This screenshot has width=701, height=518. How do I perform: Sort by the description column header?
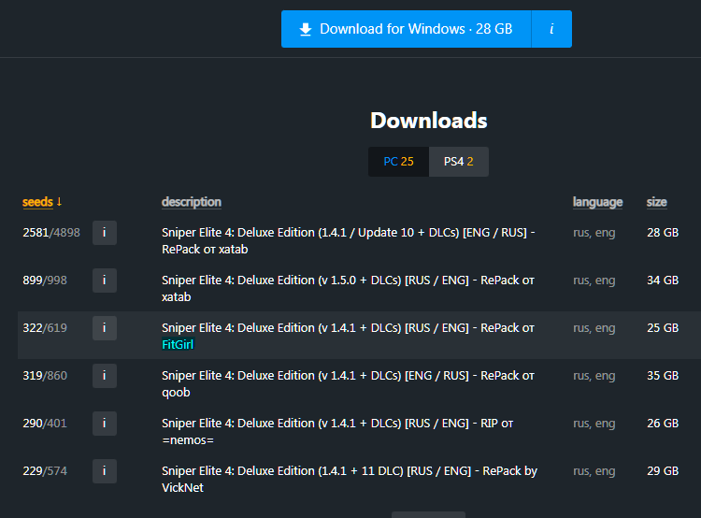(192, 202)
